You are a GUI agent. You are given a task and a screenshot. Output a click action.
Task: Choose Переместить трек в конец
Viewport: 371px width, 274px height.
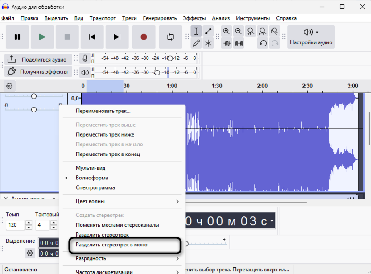click(122, 154)
